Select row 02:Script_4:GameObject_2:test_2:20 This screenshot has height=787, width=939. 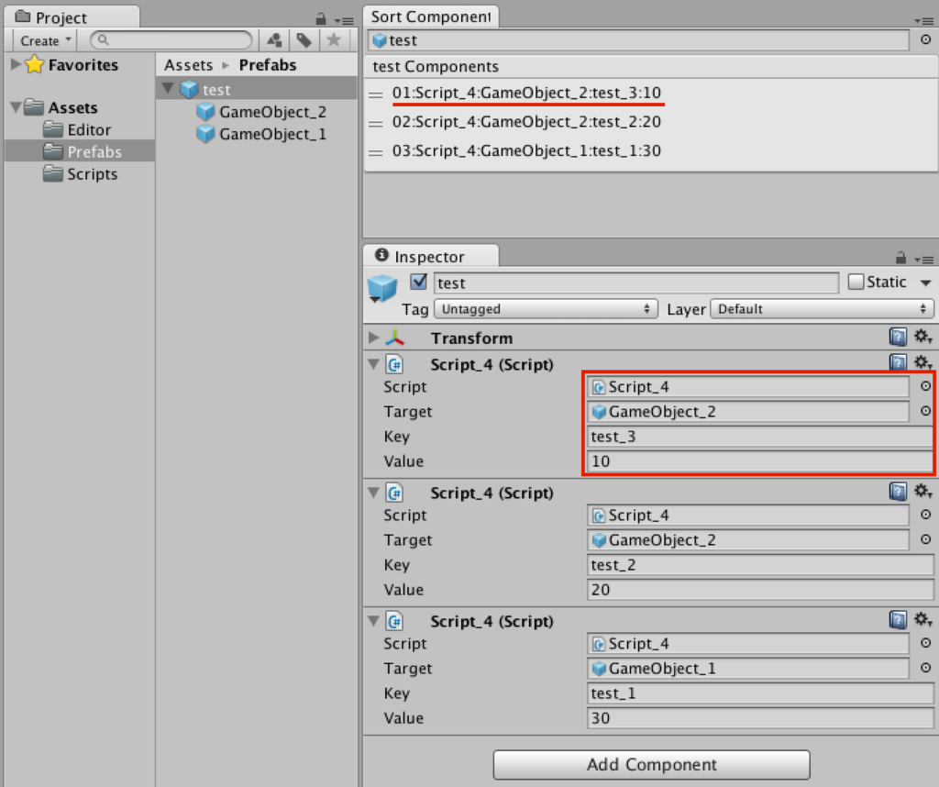[x=651, y=122]
